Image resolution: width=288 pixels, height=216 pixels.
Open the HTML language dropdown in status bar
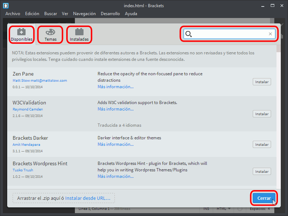[x=224, y=209]
